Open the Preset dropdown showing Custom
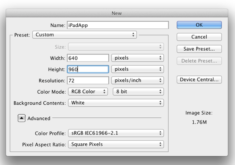 pyautogui.click(x=85, y=35)
